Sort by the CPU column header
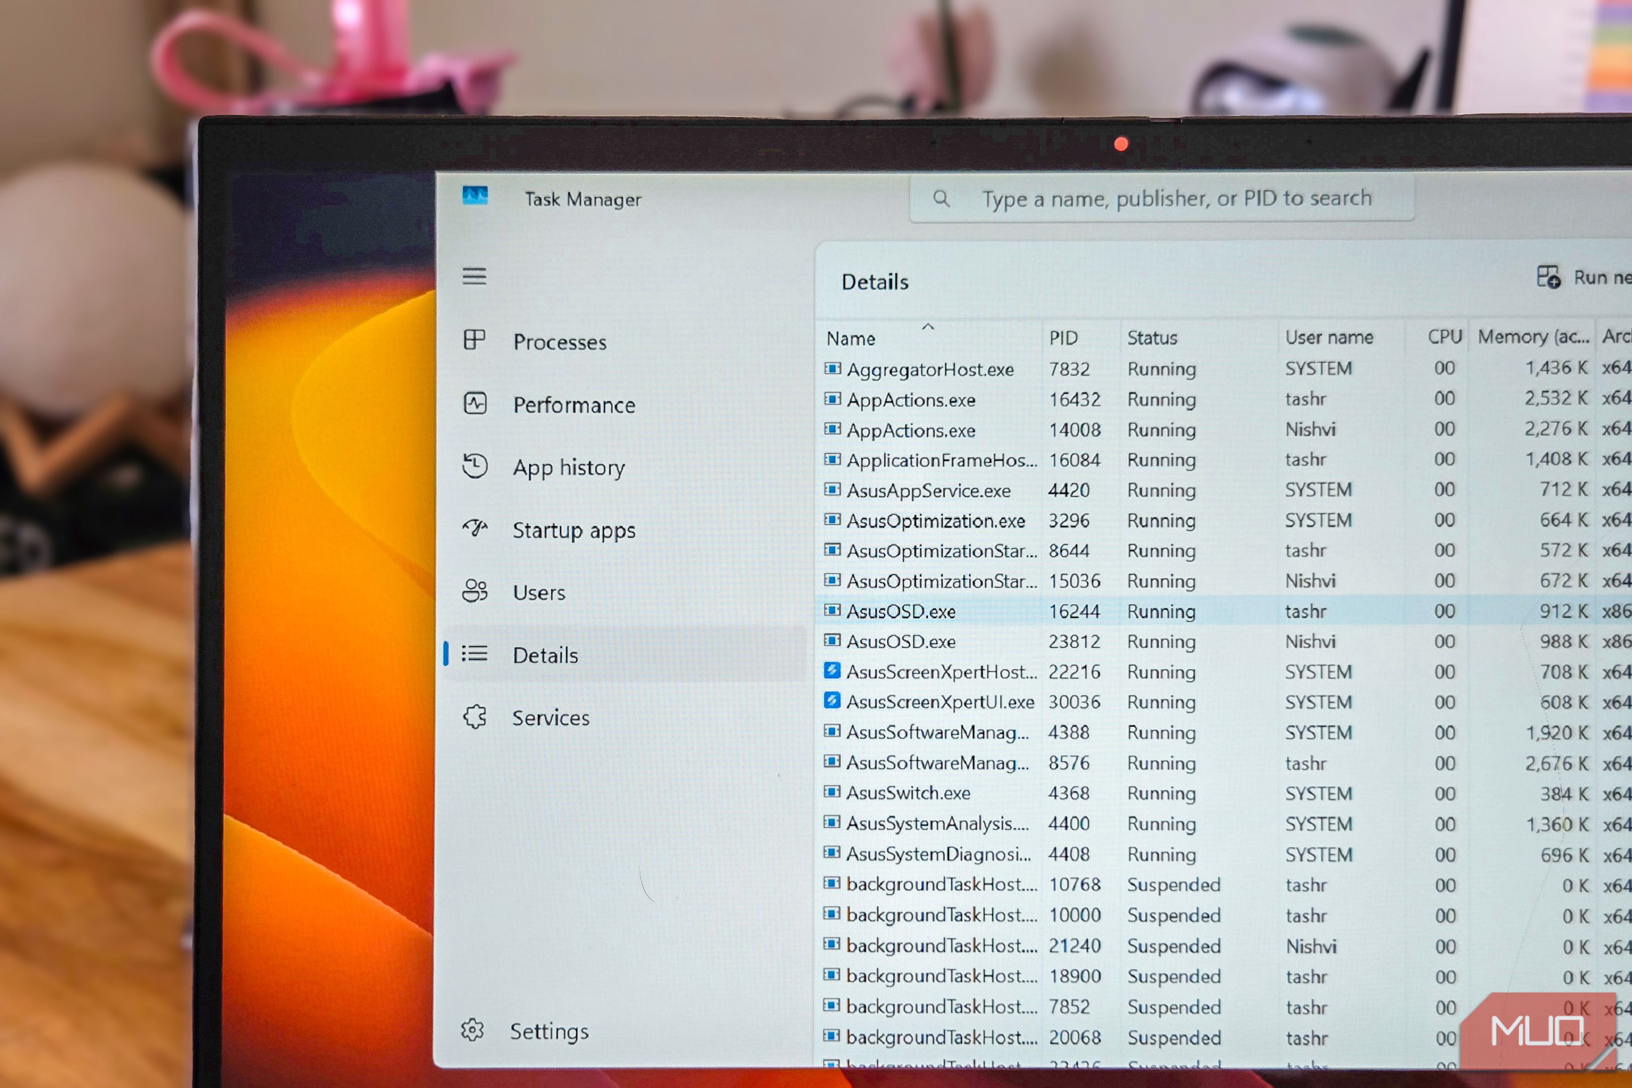This screenshot has height=1088, width=1632. click(1437, 337)
